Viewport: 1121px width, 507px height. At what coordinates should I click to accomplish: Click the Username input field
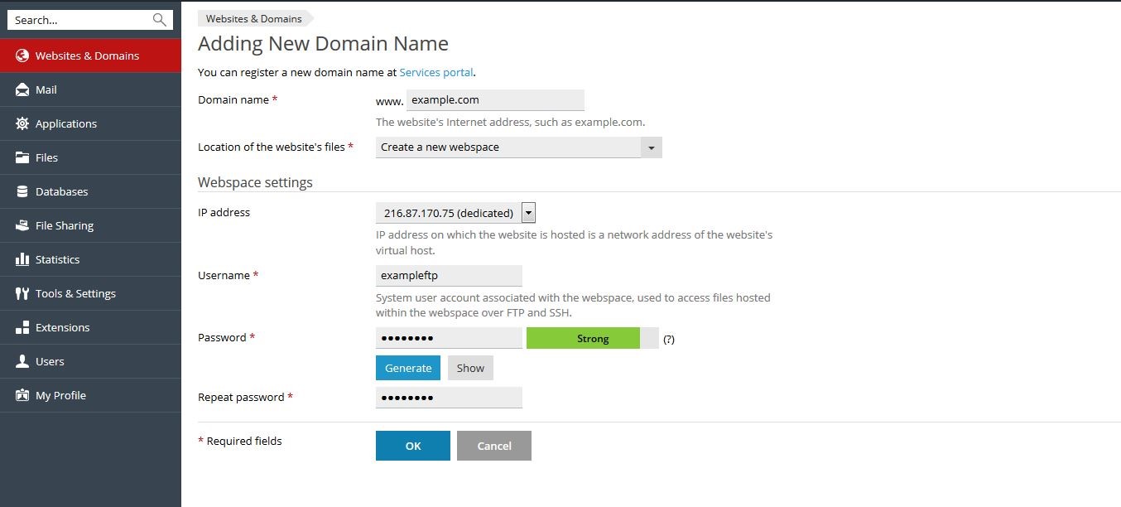449,276
